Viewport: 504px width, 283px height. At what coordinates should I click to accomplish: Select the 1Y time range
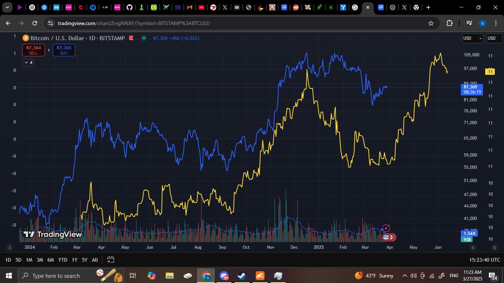[75, 260]
